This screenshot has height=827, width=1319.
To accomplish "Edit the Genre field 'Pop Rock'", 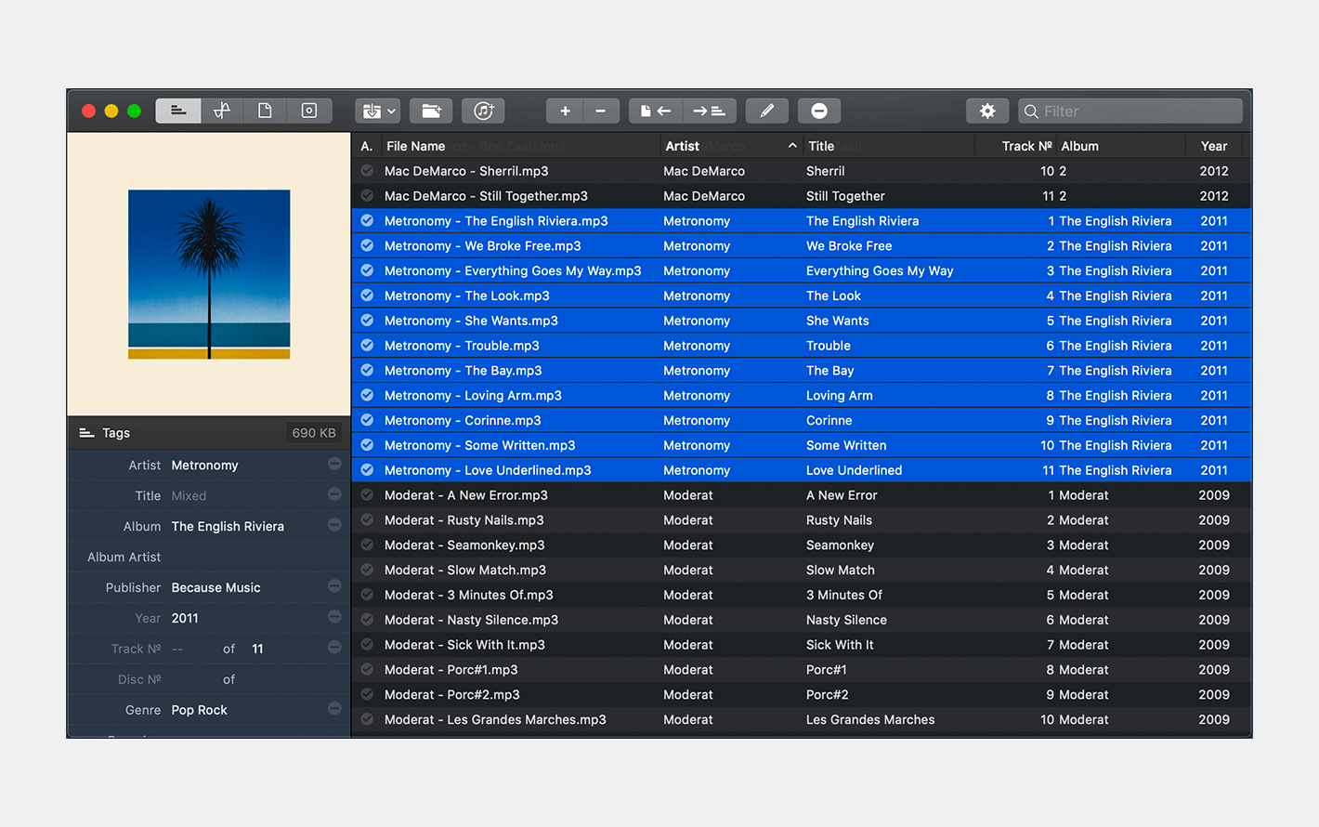I will tap(247, 710).
